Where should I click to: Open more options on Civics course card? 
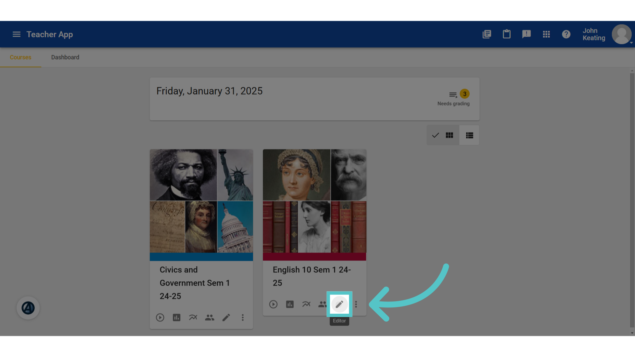[243, 318]
